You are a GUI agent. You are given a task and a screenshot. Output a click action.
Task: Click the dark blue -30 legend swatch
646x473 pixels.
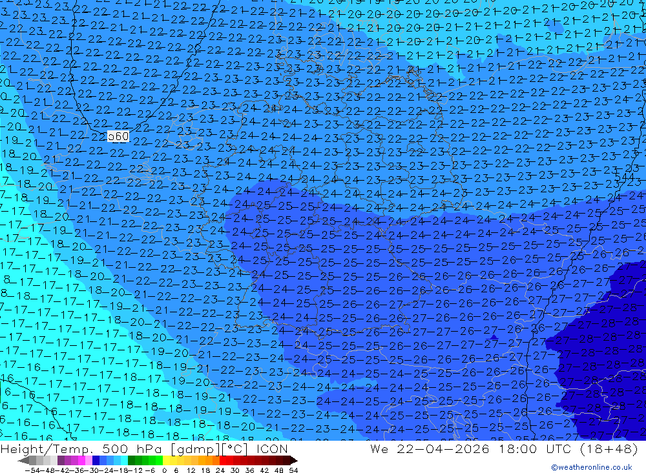(x=96, y=460)
